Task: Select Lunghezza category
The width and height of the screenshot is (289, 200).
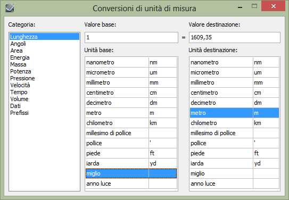Action: (44, 37)
